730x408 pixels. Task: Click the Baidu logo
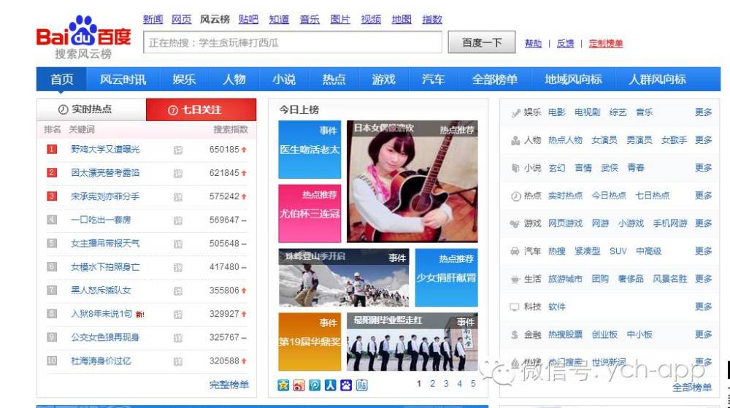pyautogui.click(x=84, y=37)
